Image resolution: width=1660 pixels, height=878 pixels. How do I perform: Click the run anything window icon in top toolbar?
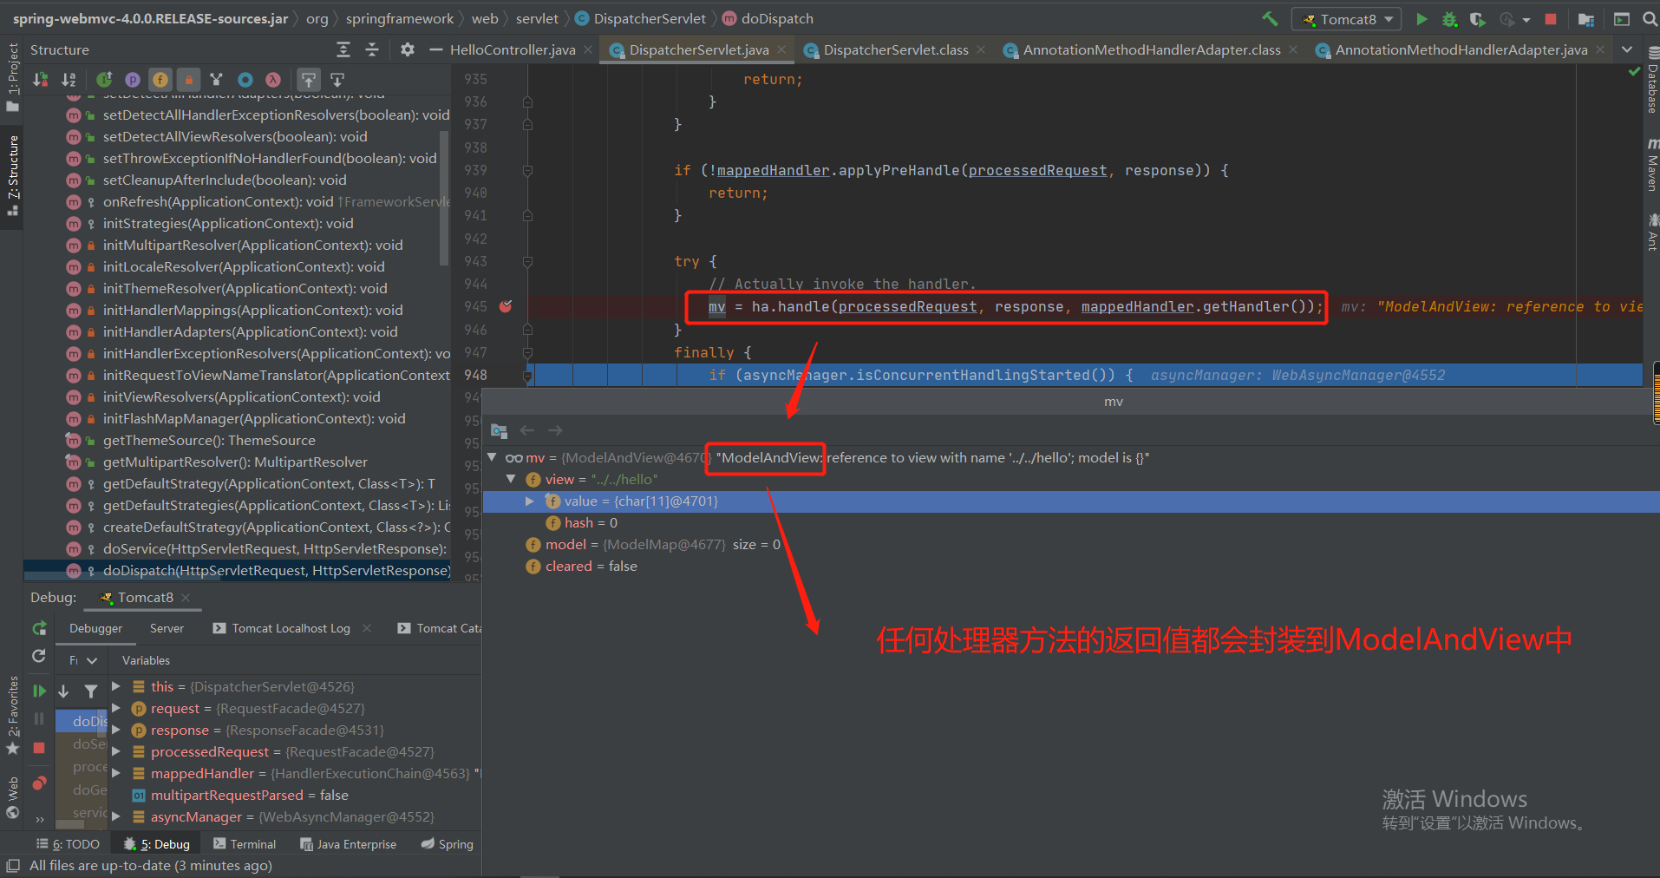1621,18
